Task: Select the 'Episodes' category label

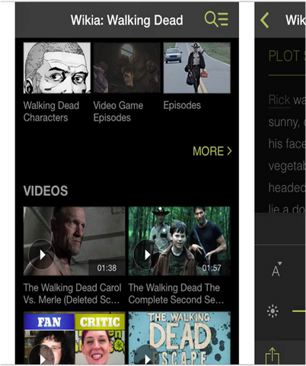Action: click(x=182, y=105)
